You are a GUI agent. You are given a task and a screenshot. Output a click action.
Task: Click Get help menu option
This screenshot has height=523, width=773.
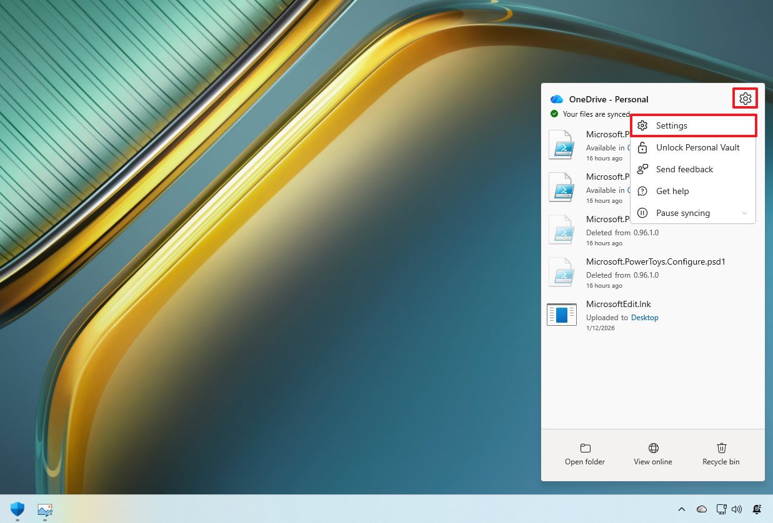pyautogui.click(x=672, y=191)
